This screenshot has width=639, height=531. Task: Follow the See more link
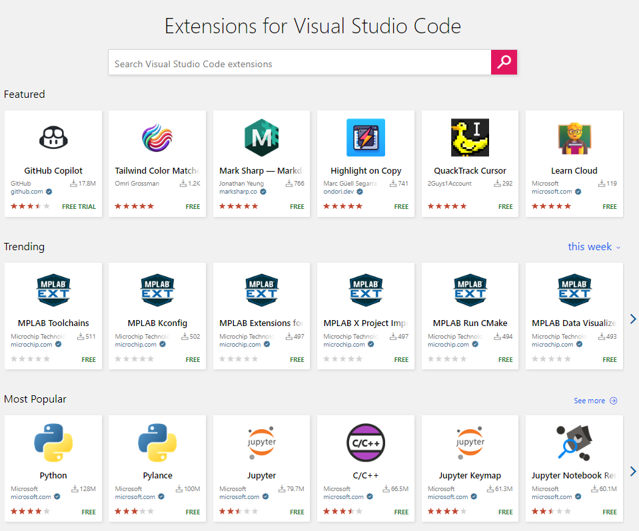(x=589, y=401)
